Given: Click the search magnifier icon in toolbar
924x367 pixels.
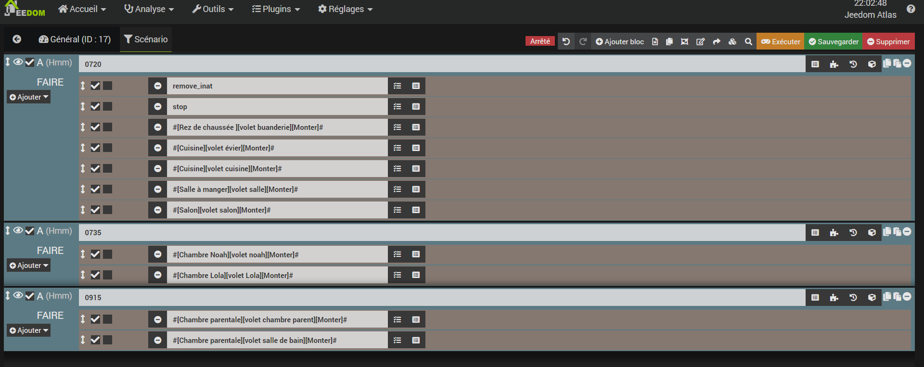Looking at the screenshot, I should (748, 42).
